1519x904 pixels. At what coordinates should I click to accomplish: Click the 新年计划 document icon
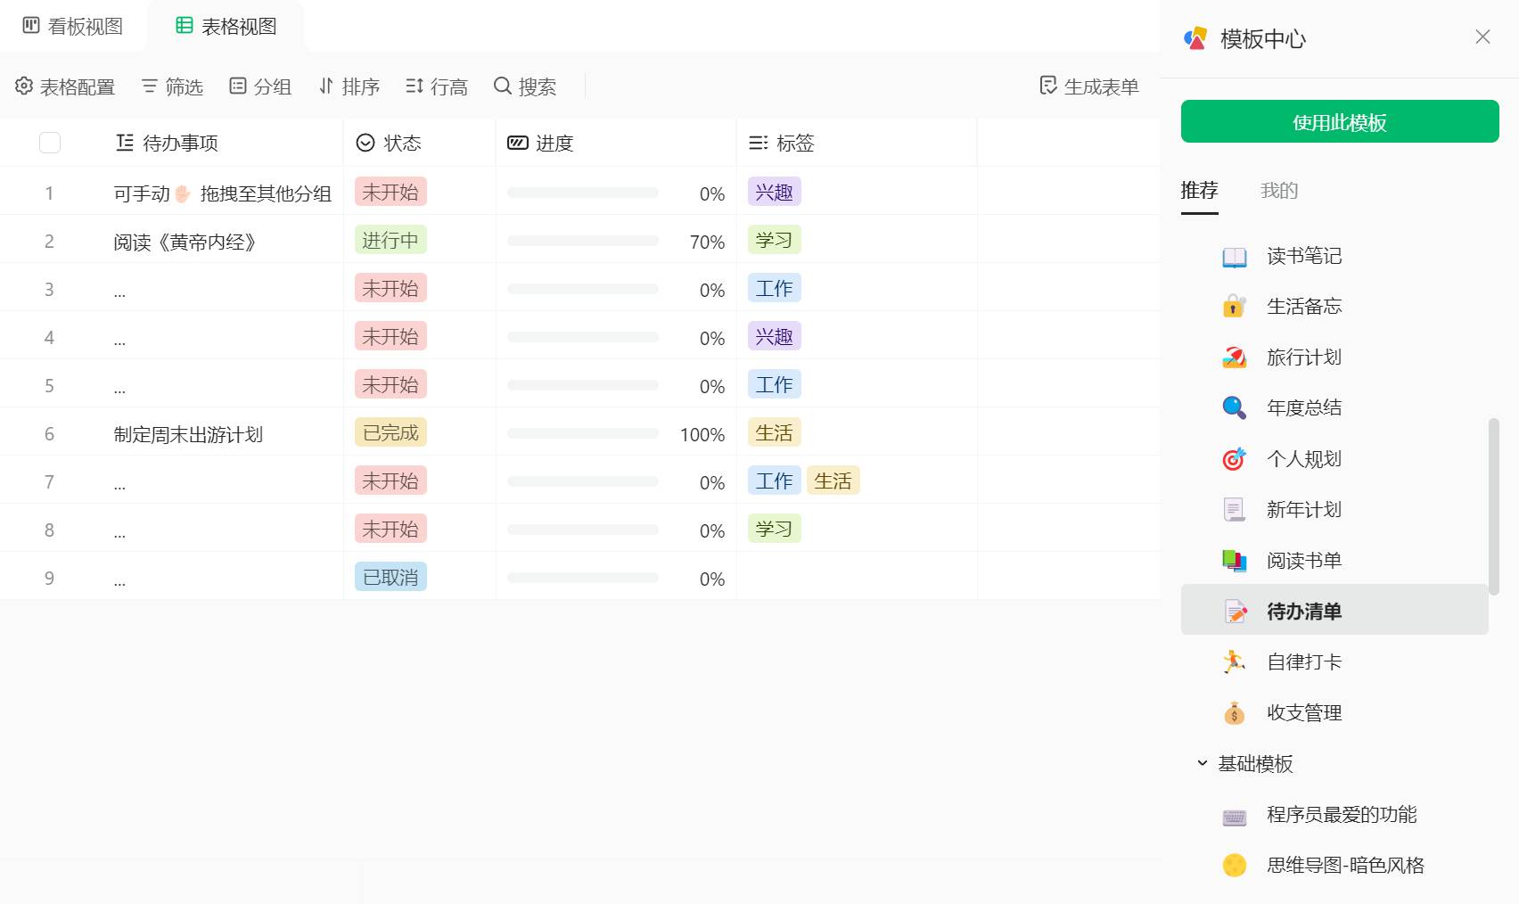[1235, 510]
